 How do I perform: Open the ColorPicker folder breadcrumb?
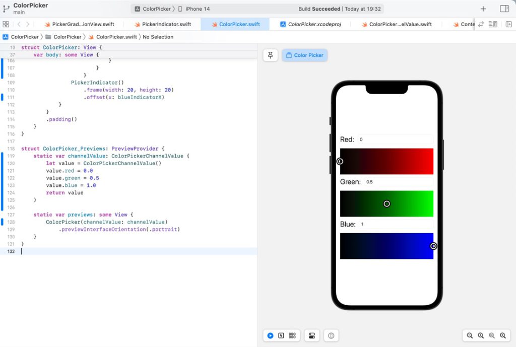point(63,37)
